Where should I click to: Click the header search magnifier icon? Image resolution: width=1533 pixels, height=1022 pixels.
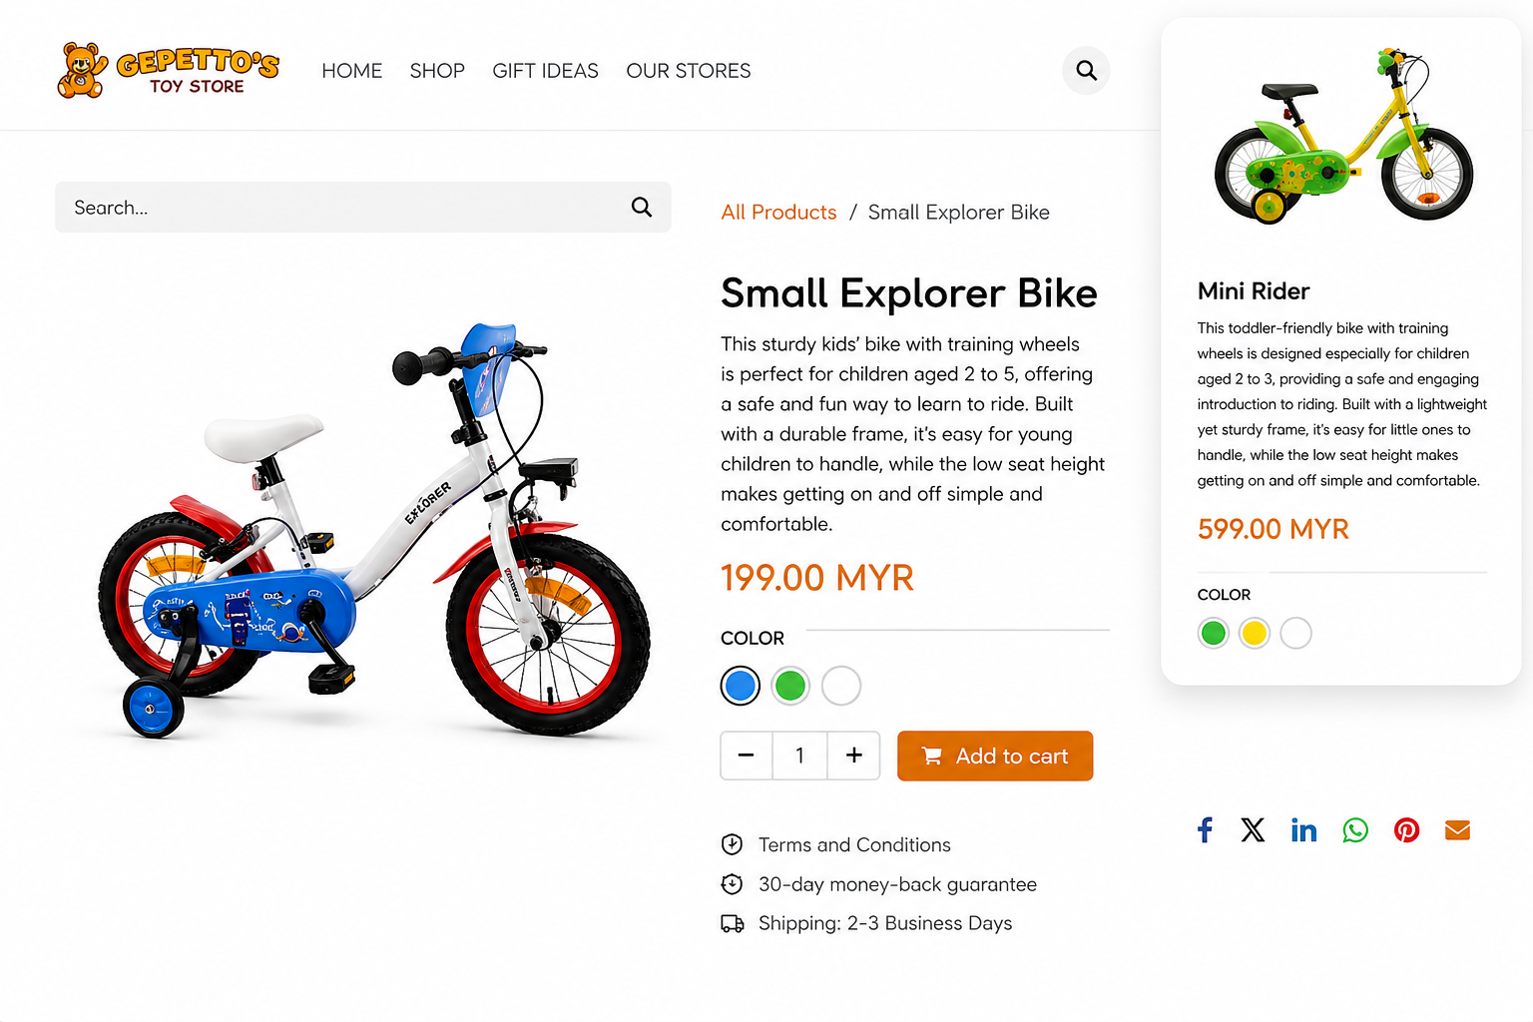(x=1086, y=71)
